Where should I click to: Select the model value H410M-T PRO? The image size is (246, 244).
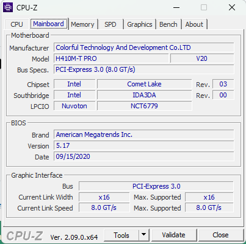click(x=111, y=58)
